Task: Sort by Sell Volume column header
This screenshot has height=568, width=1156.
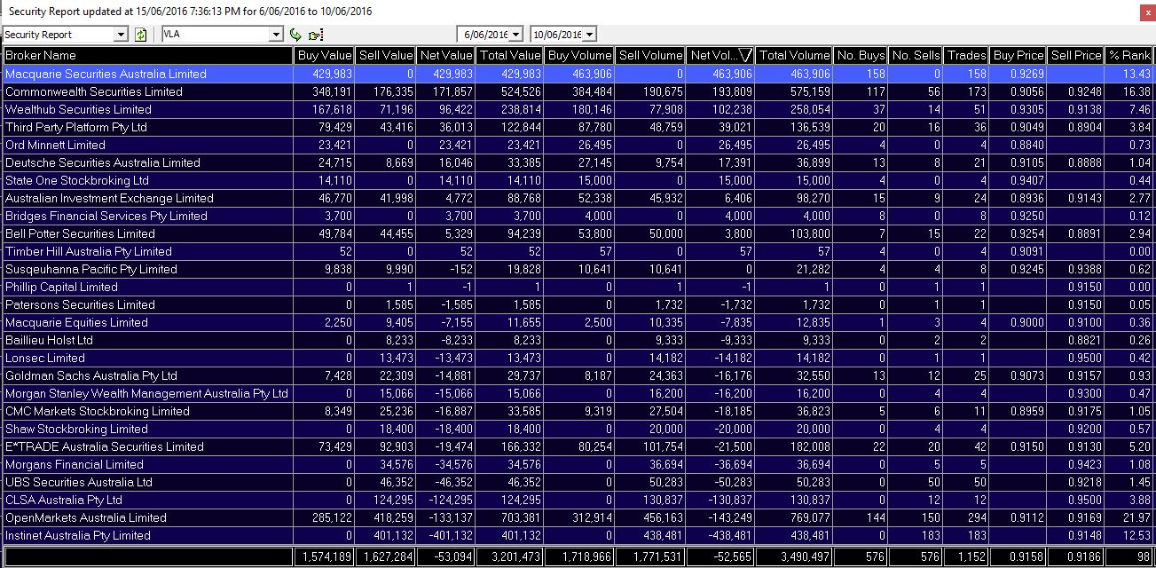Action: click(650, 55)
